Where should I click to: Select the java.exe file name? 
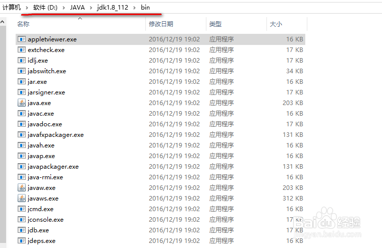[39, 103]
